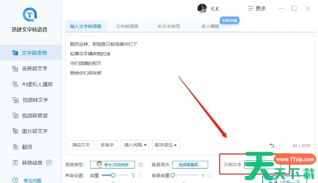318x183 pixels.
Task: Click the undo arrow icon
Action: tap(272, 146)
